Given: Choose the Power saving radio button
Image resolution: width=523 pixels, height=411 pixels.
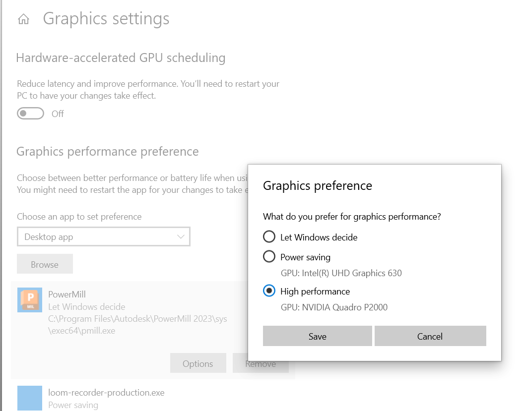Looking at the screenshot, I should click(x=269, y=257).
